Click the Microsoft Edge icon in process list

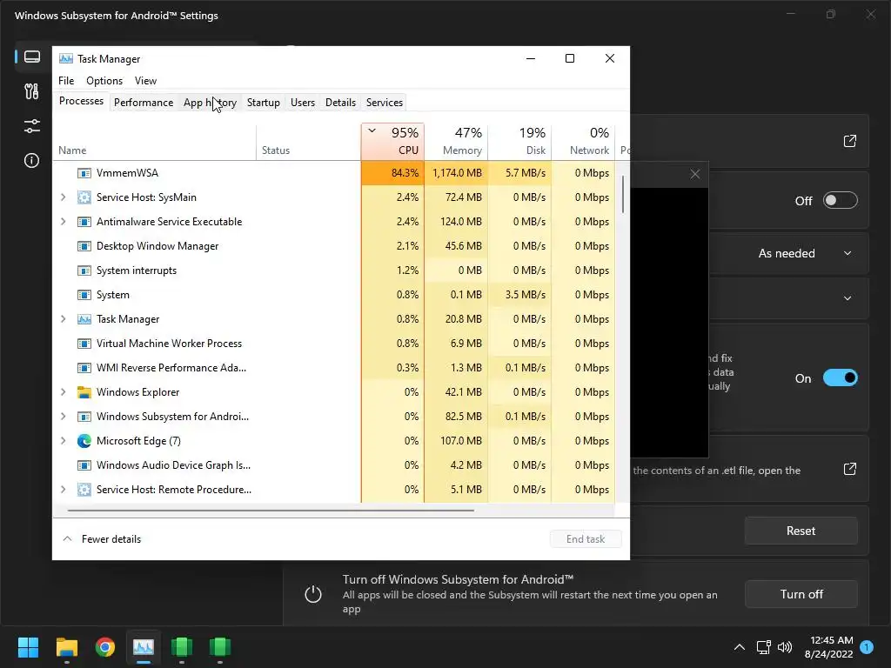pyautogui.click(x=84, y=441)
